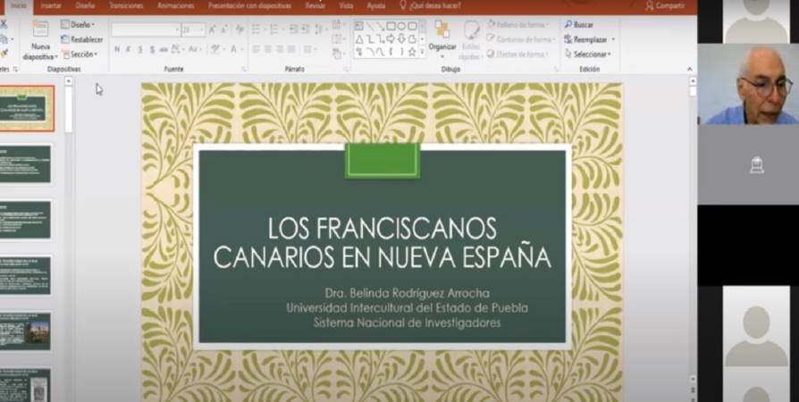This screenshot has height=402, width=799.
Task: Increase the list indent level
Action: (x=306, y=29)
